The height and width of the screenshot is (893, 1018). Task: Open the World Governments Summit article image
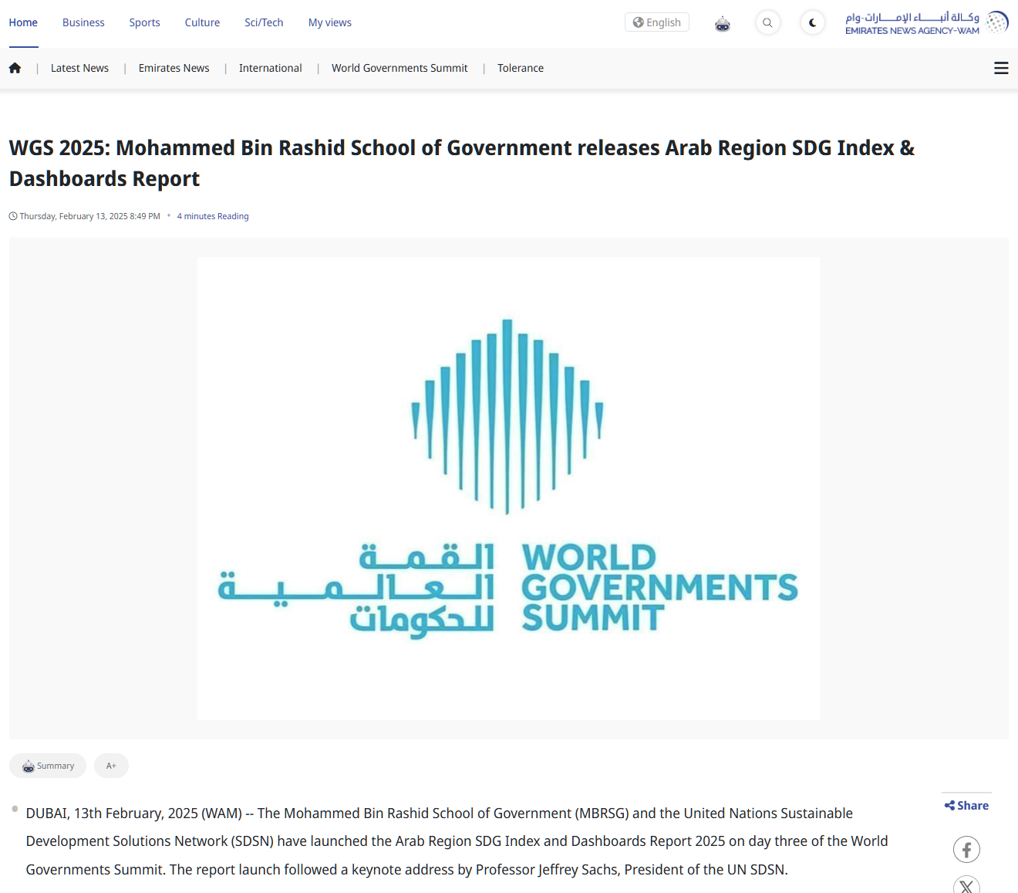pyautogui.click(x=508, y=489)
